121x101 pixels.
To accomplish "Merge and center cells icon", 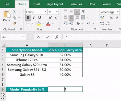I will [83, 18].
